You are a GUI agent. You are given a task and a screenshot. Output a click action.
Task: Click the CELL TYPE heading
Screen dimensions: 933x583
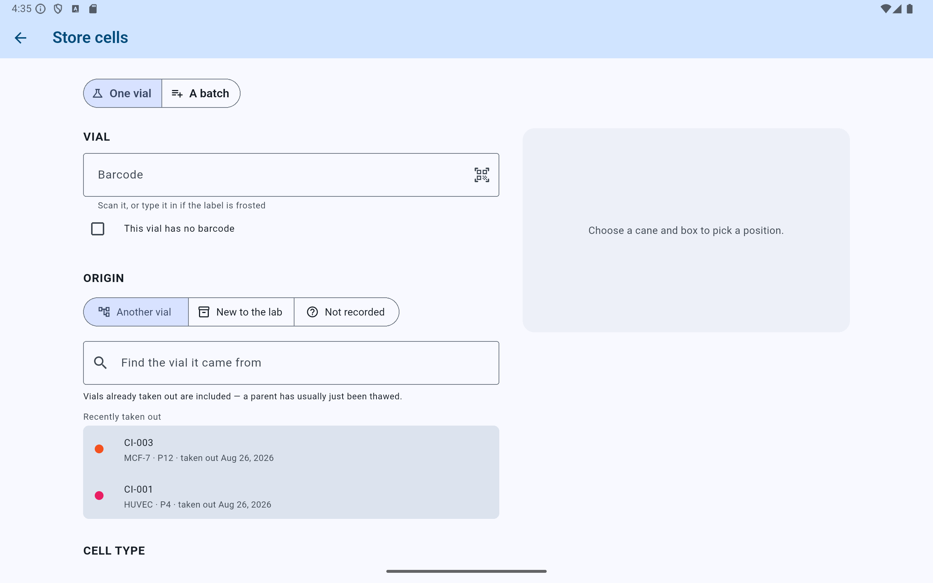point(114,551)
